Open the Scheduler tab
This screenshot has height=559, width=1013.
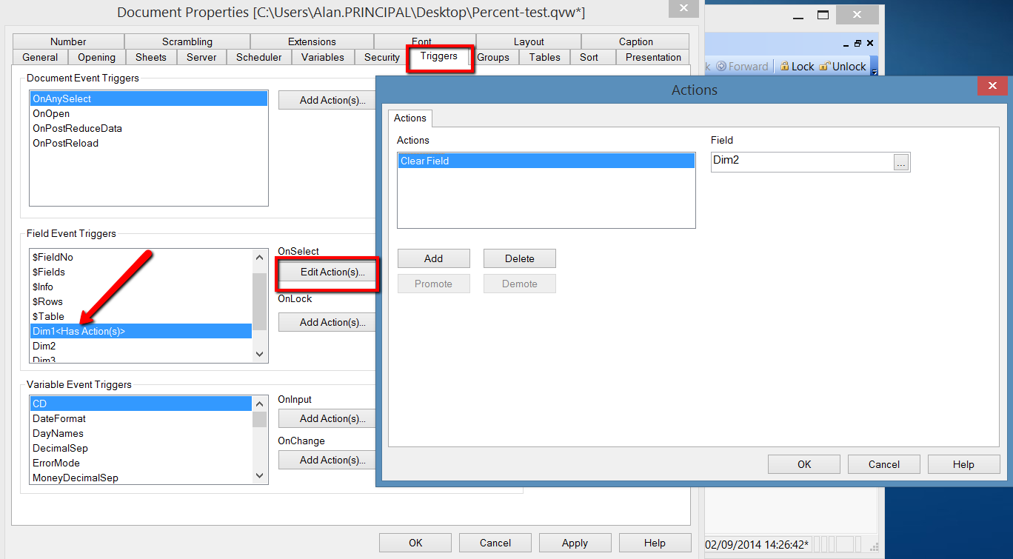[259, 57]
